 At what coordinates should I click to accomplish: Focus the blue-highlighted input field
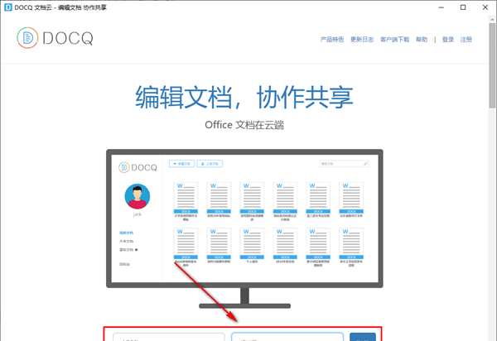pos(287,337)
